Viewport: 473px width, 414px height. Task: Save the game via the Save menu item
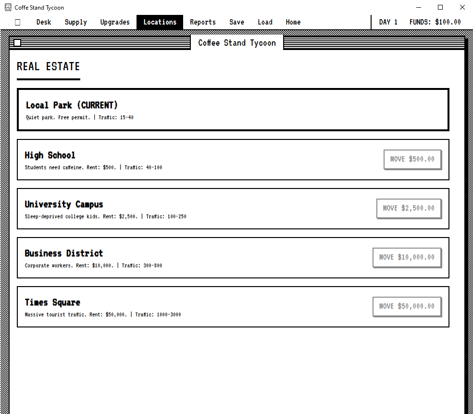pyautogui.click(x=237, y=22)
